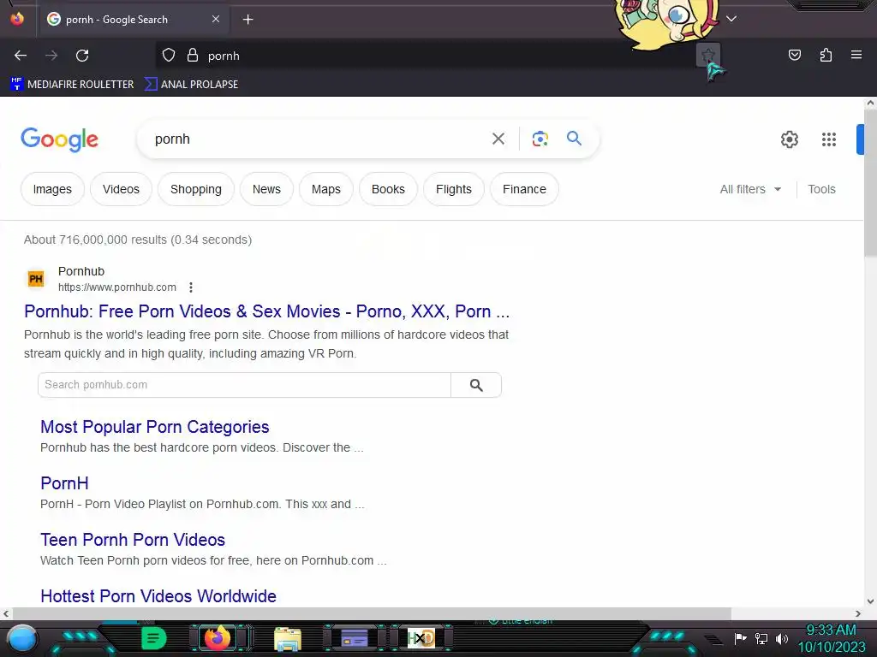877x657 pixels.
Task: Open the Save to Pocket icon
Action: click(x=794, y=55)
